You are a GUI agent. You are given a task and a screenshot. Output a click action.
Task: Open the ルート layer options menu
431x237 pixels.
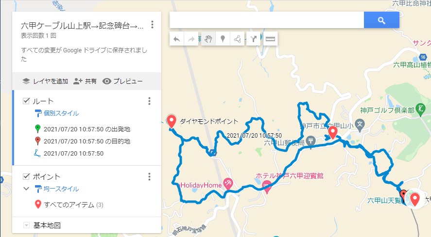point(149,101)
